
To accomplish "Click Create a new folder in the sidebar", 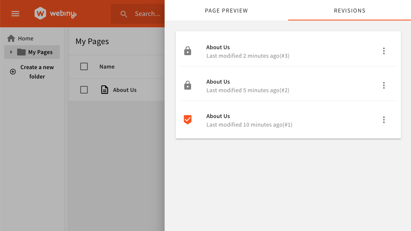I will click(x=37, y=71).
